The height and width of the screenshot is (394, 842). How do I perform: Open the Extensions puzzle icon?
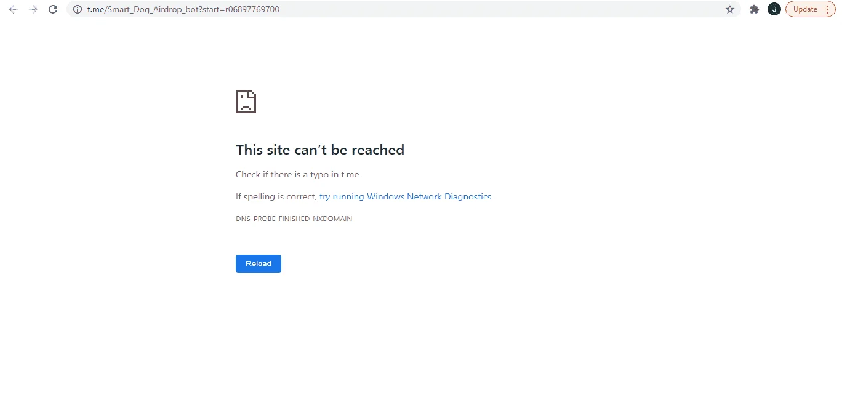pyautogui.click(x=754, y=9)
